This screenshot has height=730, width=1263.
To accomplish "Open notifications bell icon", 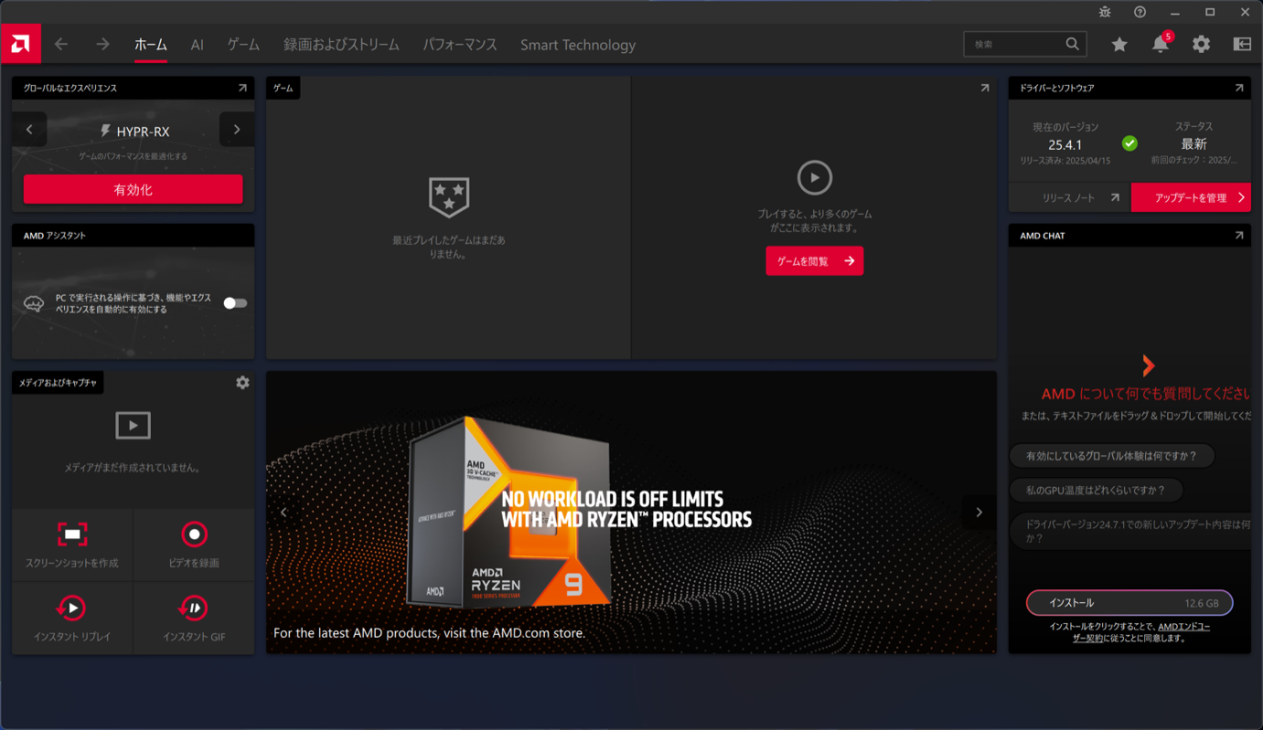I will 1161,44.
